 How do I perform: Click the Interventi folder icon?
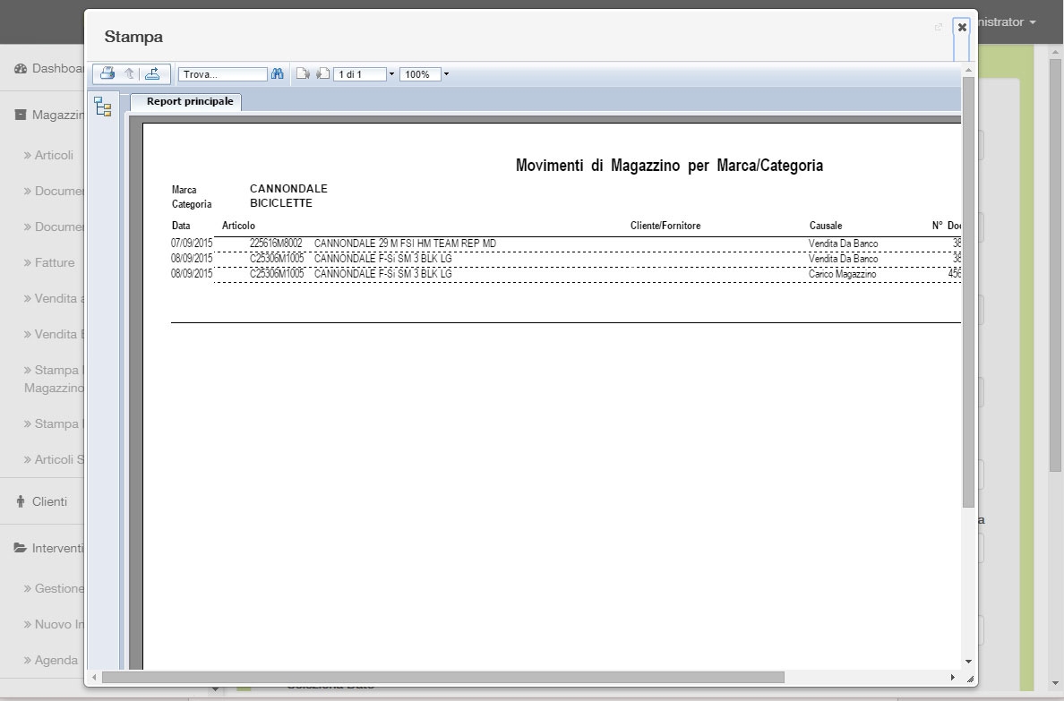pos(21,548)
